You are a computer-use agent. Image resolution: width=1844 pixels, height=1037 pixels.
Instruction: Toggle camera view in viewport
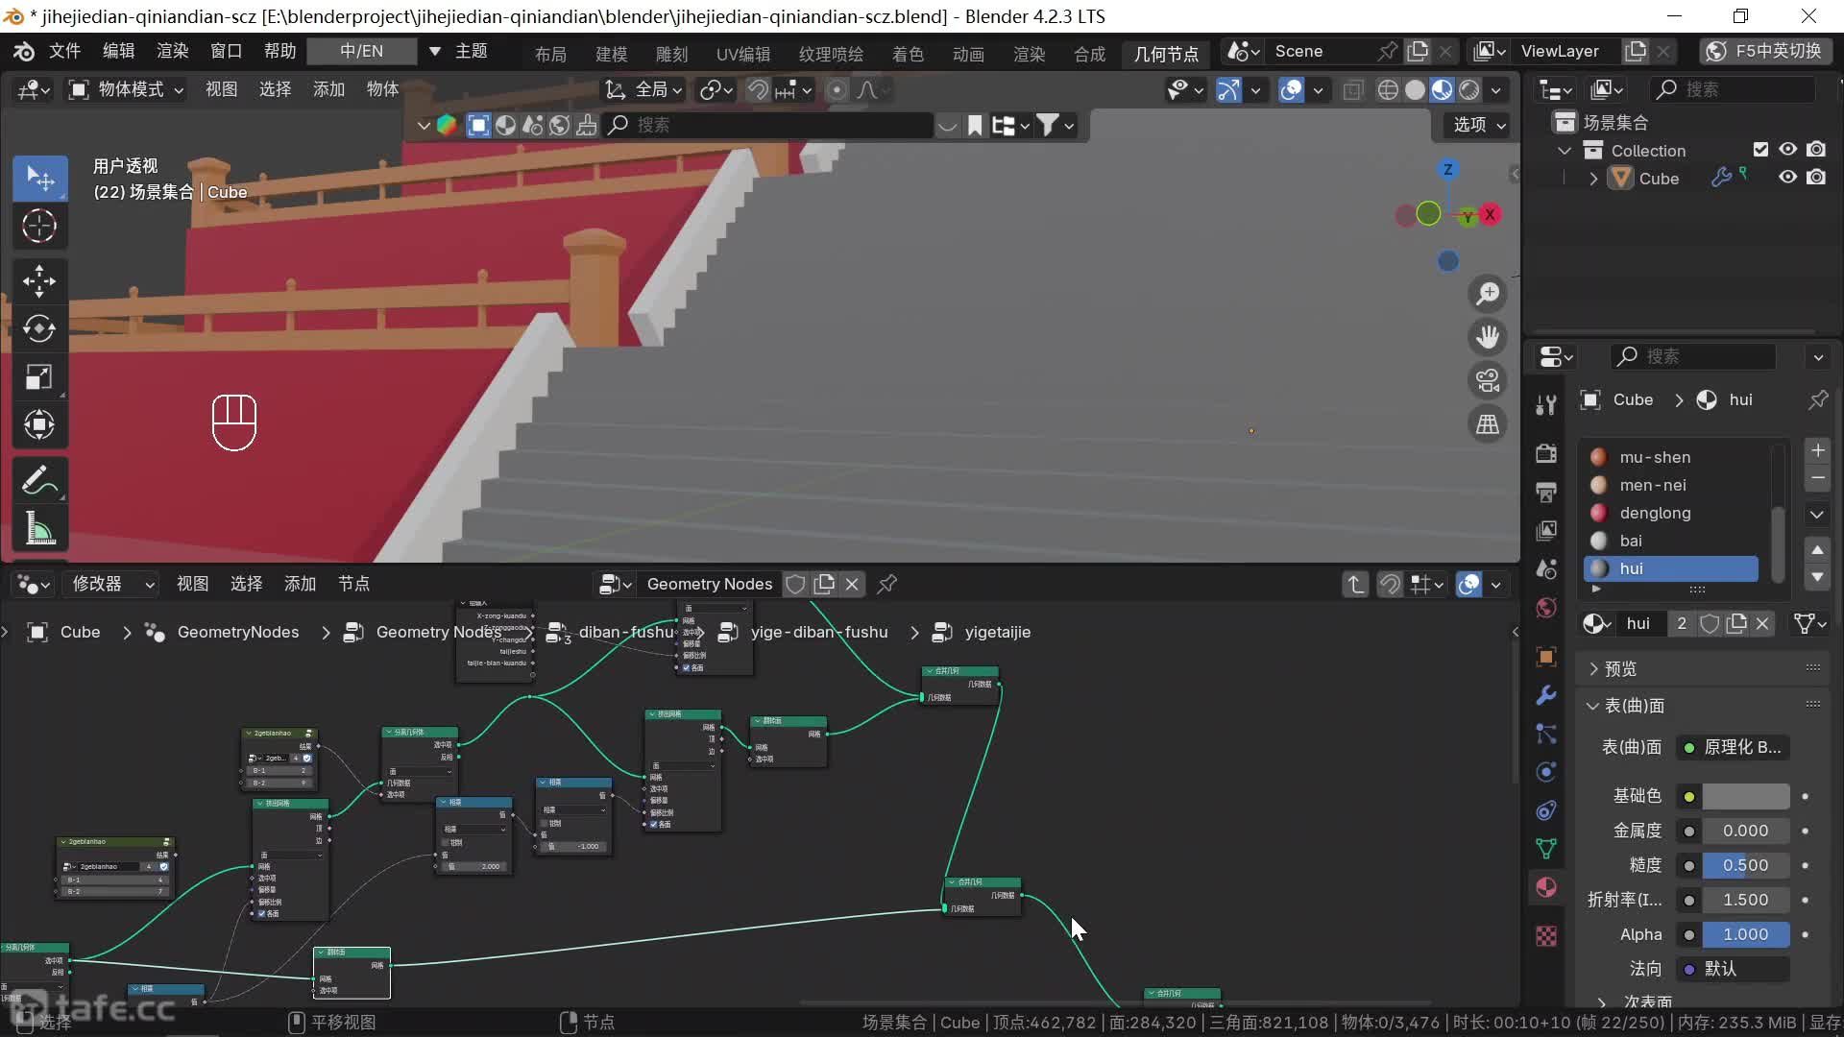point(1488,380)
